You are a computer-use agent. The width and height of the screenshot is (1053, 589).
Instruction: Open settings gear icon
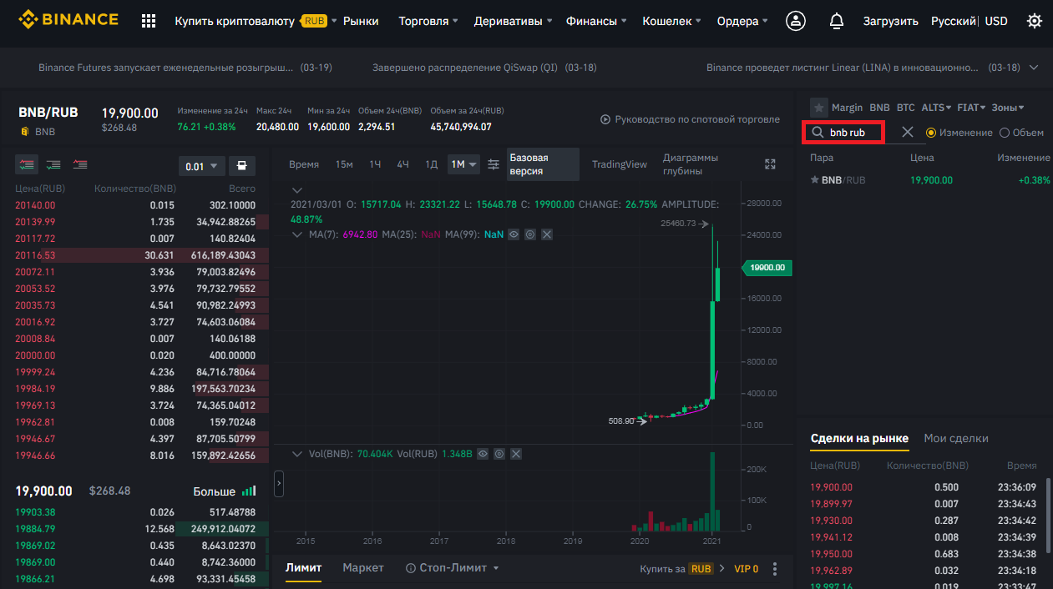tap(1035, 21)
